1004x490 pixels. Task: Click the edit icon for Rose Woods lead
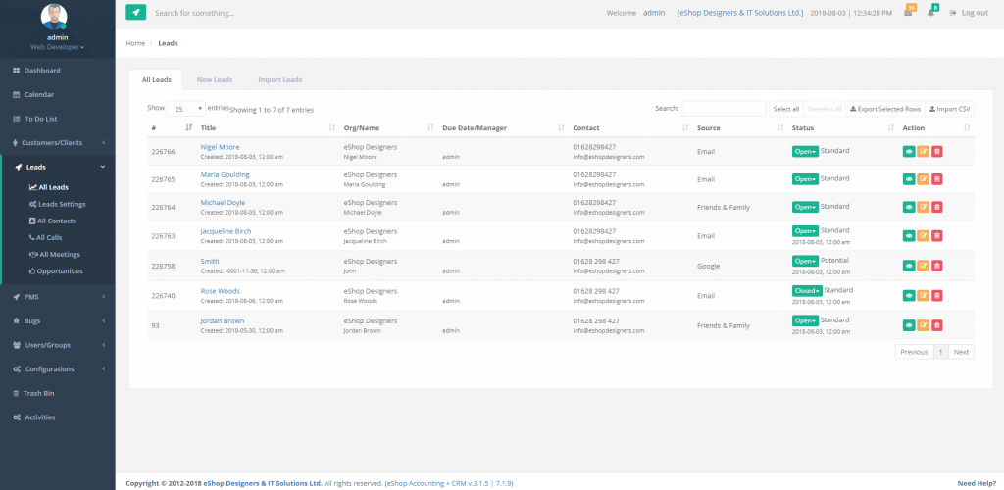(923, 293)
